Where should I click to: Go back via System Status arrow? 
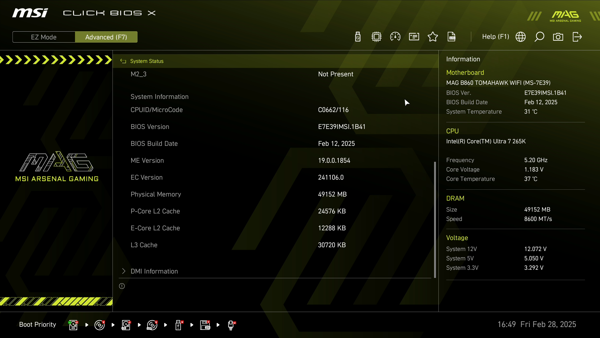point(123,61)
